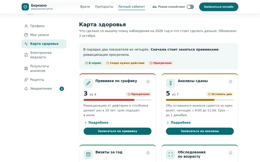Open info icon on Прививки по графику card

pyautogui.click(x=148, y=82)
